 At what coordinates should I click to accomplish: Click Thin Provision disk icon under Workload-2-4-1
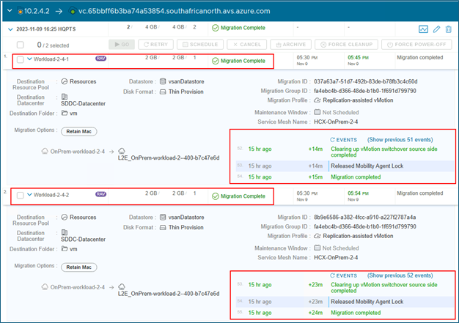(163, 92)
